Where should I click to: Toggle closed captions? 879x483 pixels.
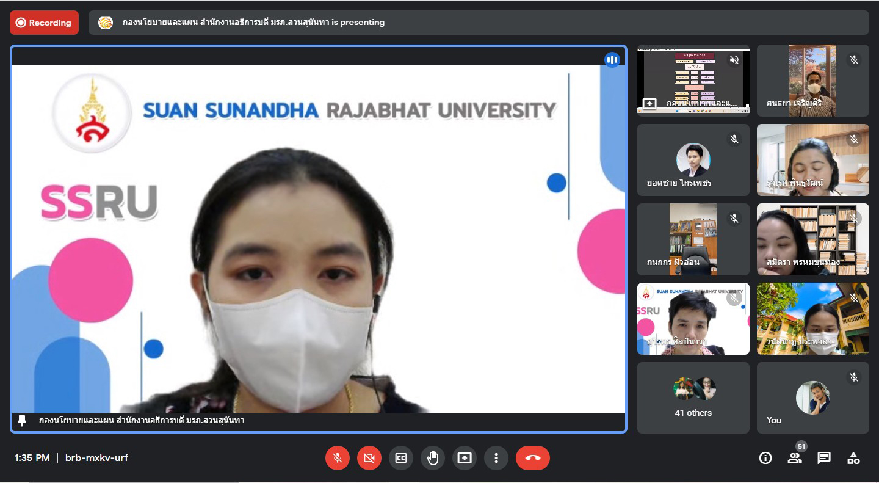click(401, 458)
